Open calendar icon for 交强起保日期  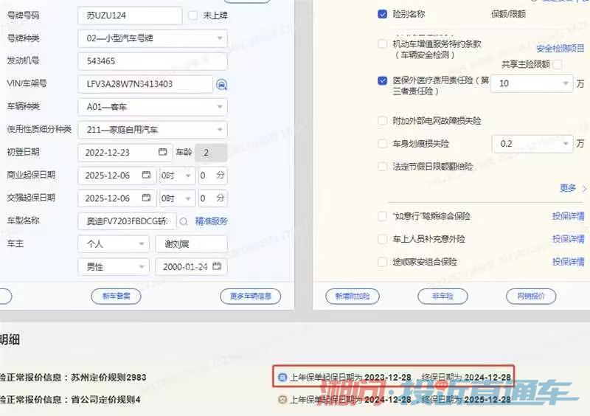click(146, 198)
